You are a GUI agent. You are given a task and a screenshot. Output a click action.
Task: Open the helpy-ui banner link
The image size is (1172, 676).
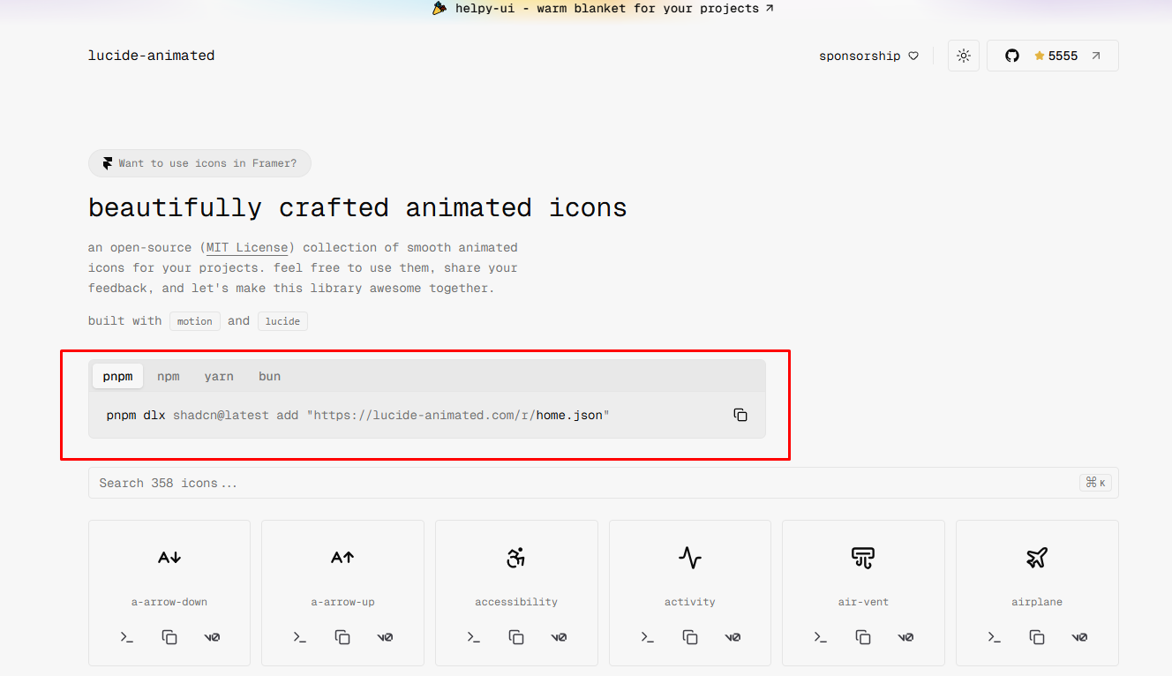(x=603, y=9)
